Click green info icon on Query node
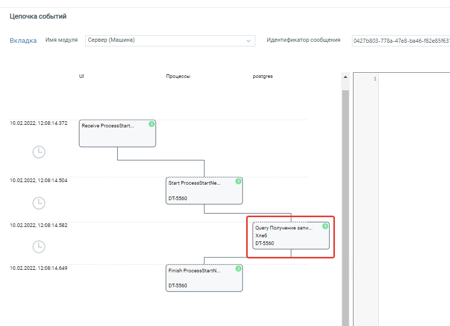 (x=325, y=226)
